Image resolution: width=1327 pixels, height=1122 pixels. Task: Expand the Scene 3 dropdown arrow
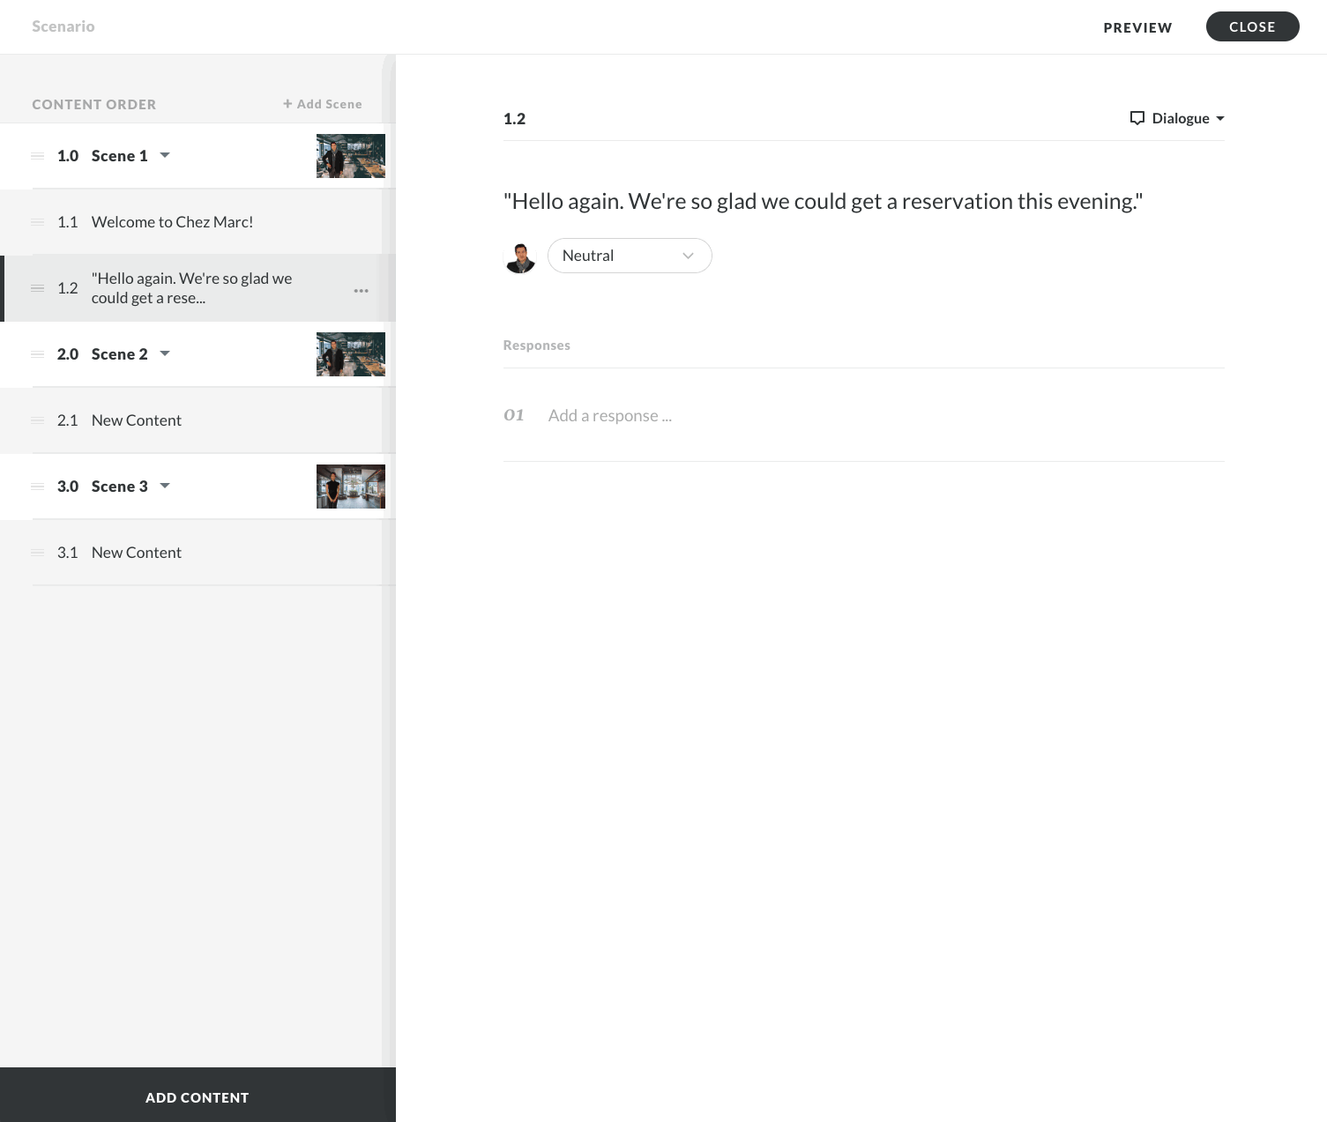tap(165, 486)
